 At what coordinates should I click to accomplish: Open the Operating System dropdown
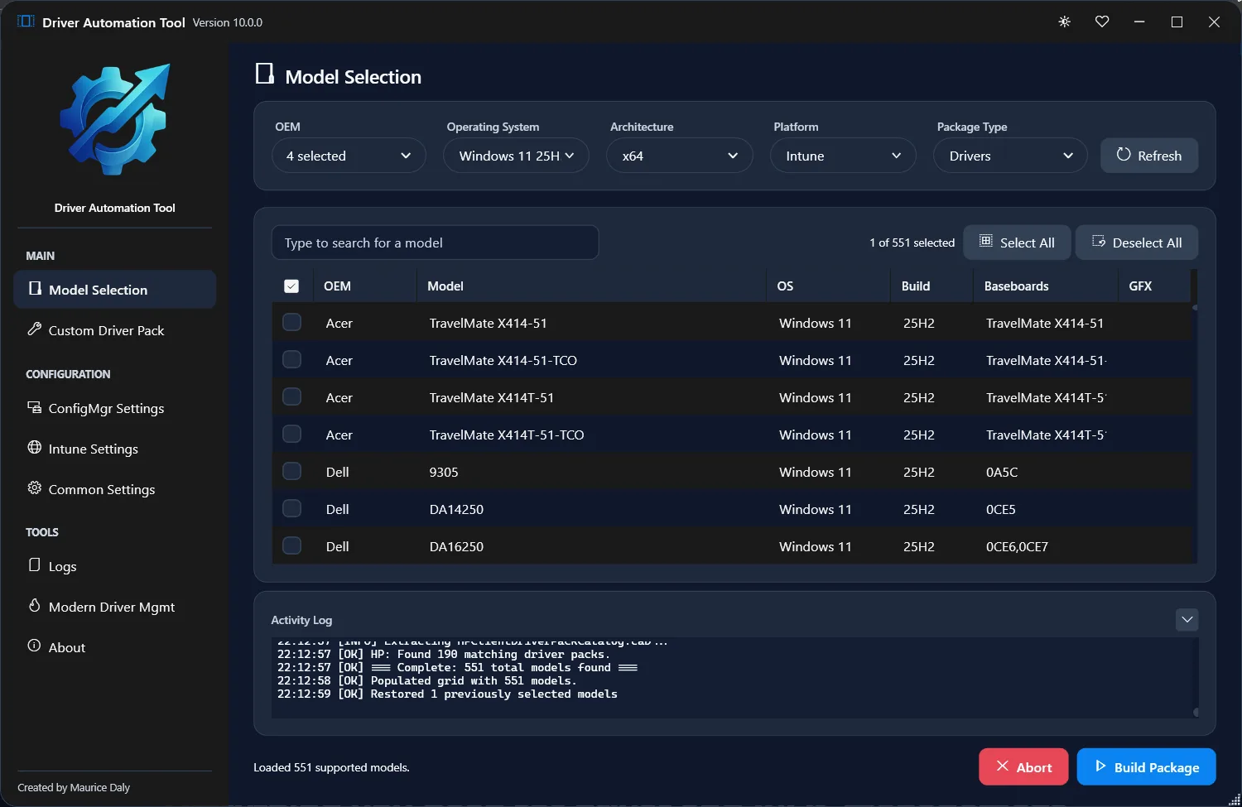click(516, 156)
